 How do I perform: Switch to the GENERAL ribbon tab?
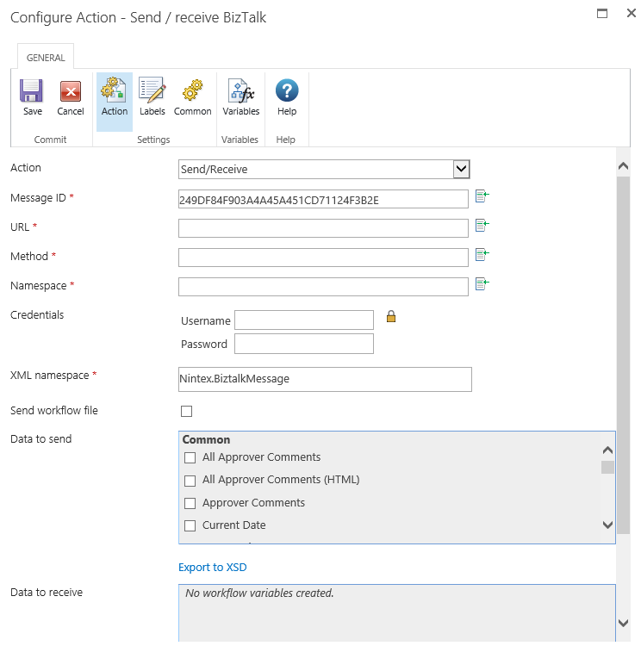(x=46, y=58)
